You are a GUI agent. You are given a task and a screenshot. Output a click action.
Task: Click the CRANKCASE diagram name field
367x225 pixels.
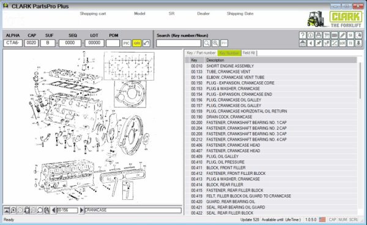pyautogui.click(x=133, y=210)
